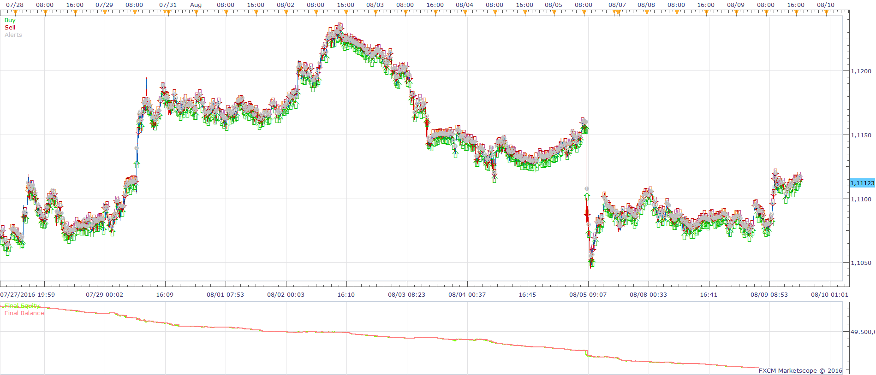
Task: Click the 08/05 09:07 bottom timestamp
Action: 588,295
